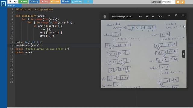Click the photo viewer image icon
Viewport: 193px width, 108px height.
105,16
